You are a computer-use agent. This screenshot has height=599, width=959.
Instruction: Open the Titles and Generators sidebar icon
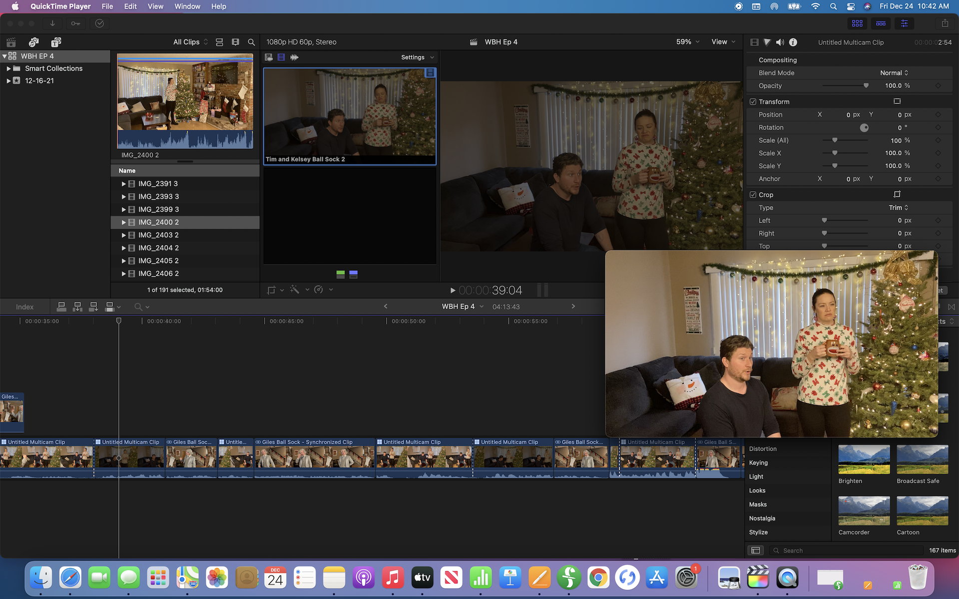coord(56,42)
